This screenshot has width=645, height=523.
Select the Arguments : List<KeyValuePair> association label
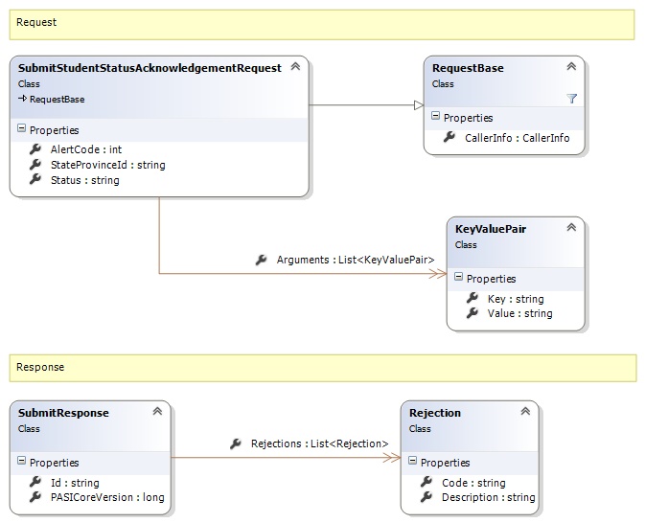click(356, 260)
